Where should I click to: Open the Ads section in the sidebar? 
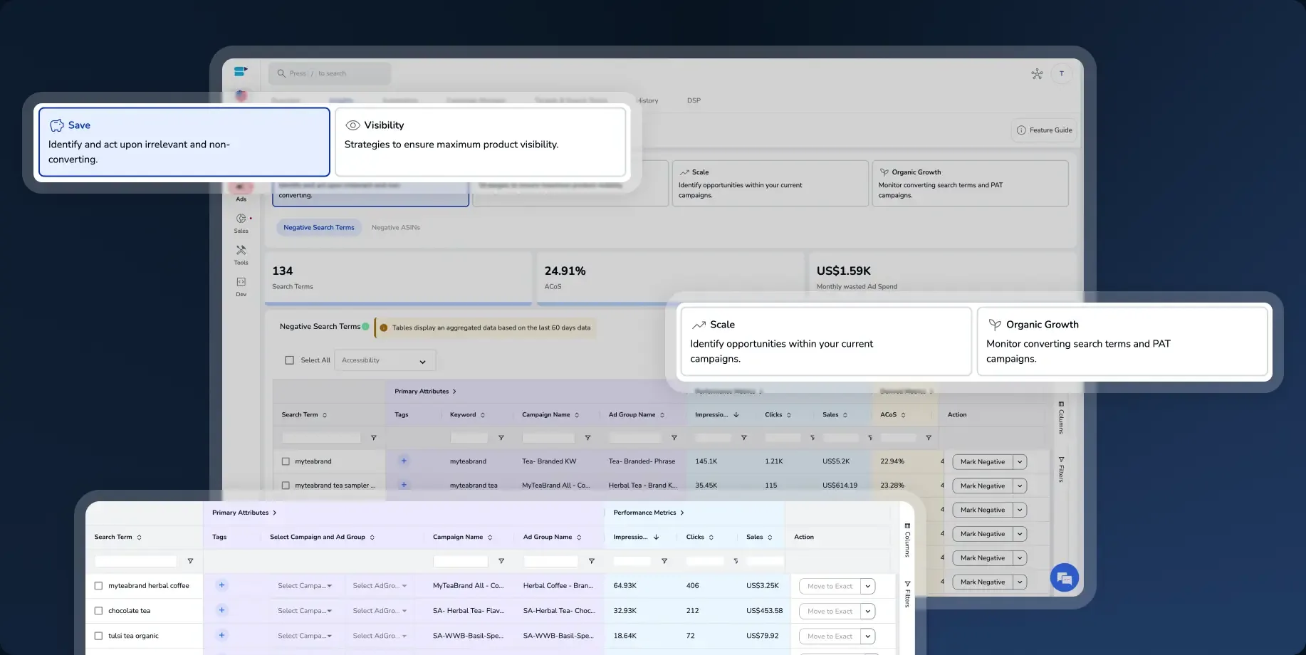241,193
